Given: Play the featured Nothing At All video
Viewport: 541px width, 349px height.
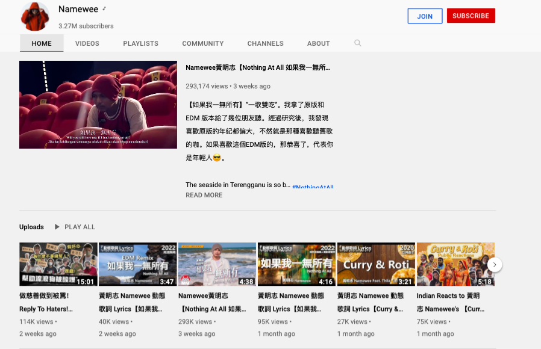Looking at the screenshot, I should tap(98, 105).
